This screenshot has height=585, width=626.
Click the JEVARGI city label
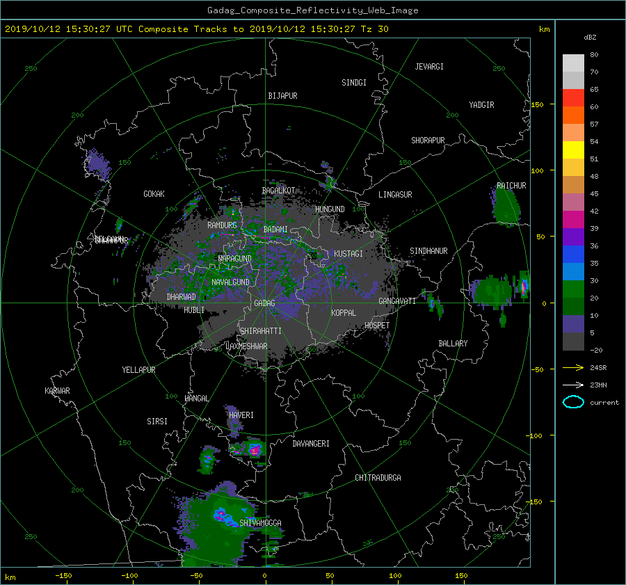(429, 67)
